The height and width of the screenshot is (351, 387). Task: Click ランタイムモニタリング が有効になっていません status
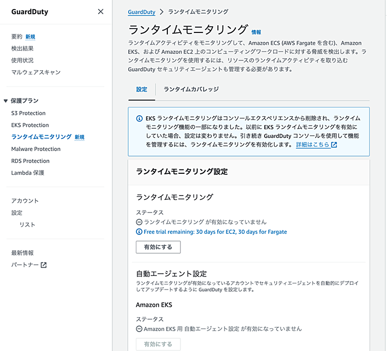click(205, 222)
